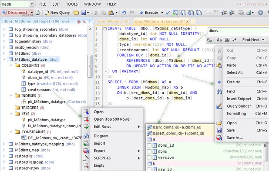Collapse the CREATE TABLE code fold marker
The height and width of the screenshot is (171, 269).
[105, 29]
